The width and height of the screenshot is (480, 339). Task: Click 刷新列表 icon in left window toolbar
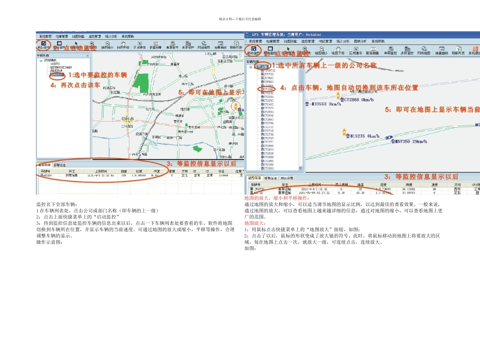(236, 45)
